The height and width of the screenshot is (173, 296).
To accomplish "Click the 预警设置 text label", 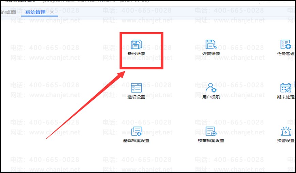I will (x=286, y=140).
